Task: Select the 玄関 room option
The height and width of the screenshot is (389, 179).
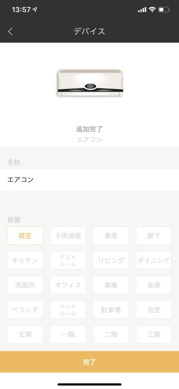Action: pos(25,334)
